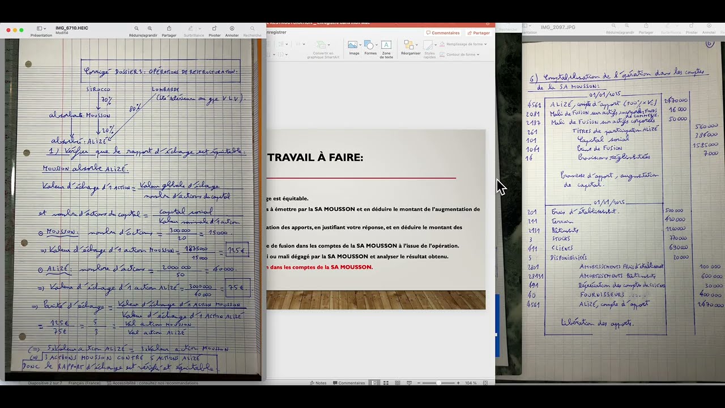This screenshot has width=725, height=408.
Task: Click the Partager button in PowerPoint
Action: (479, 33)
